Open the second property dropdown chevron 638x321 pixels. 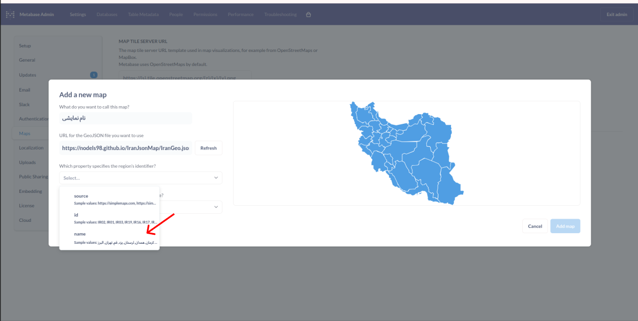click(x=216, y=207)
